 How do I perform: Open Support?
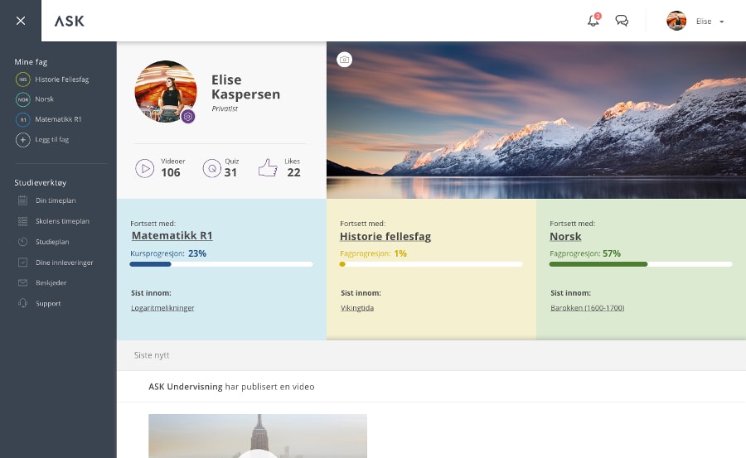click(x=48, y=303)
